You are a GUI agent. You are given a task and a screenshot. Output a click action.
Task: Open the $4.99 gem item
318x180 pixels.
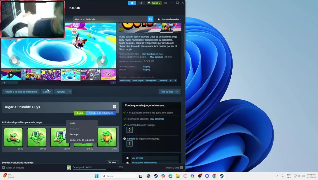pos(13,137)
